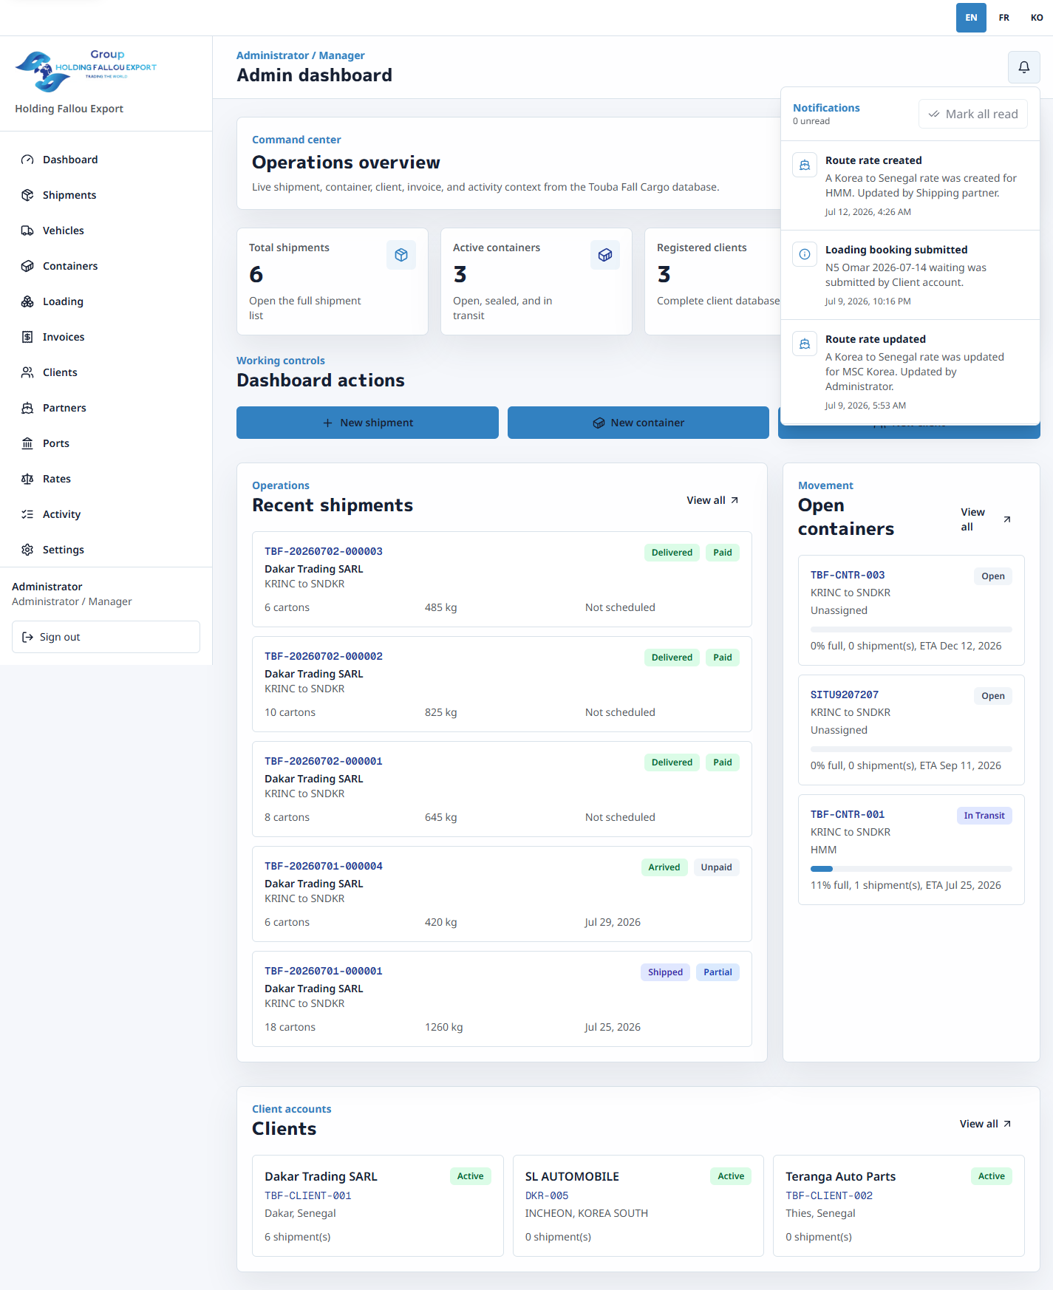
Task: Click the ship icon on Route rate updated
Action: [x=805, y=344]
